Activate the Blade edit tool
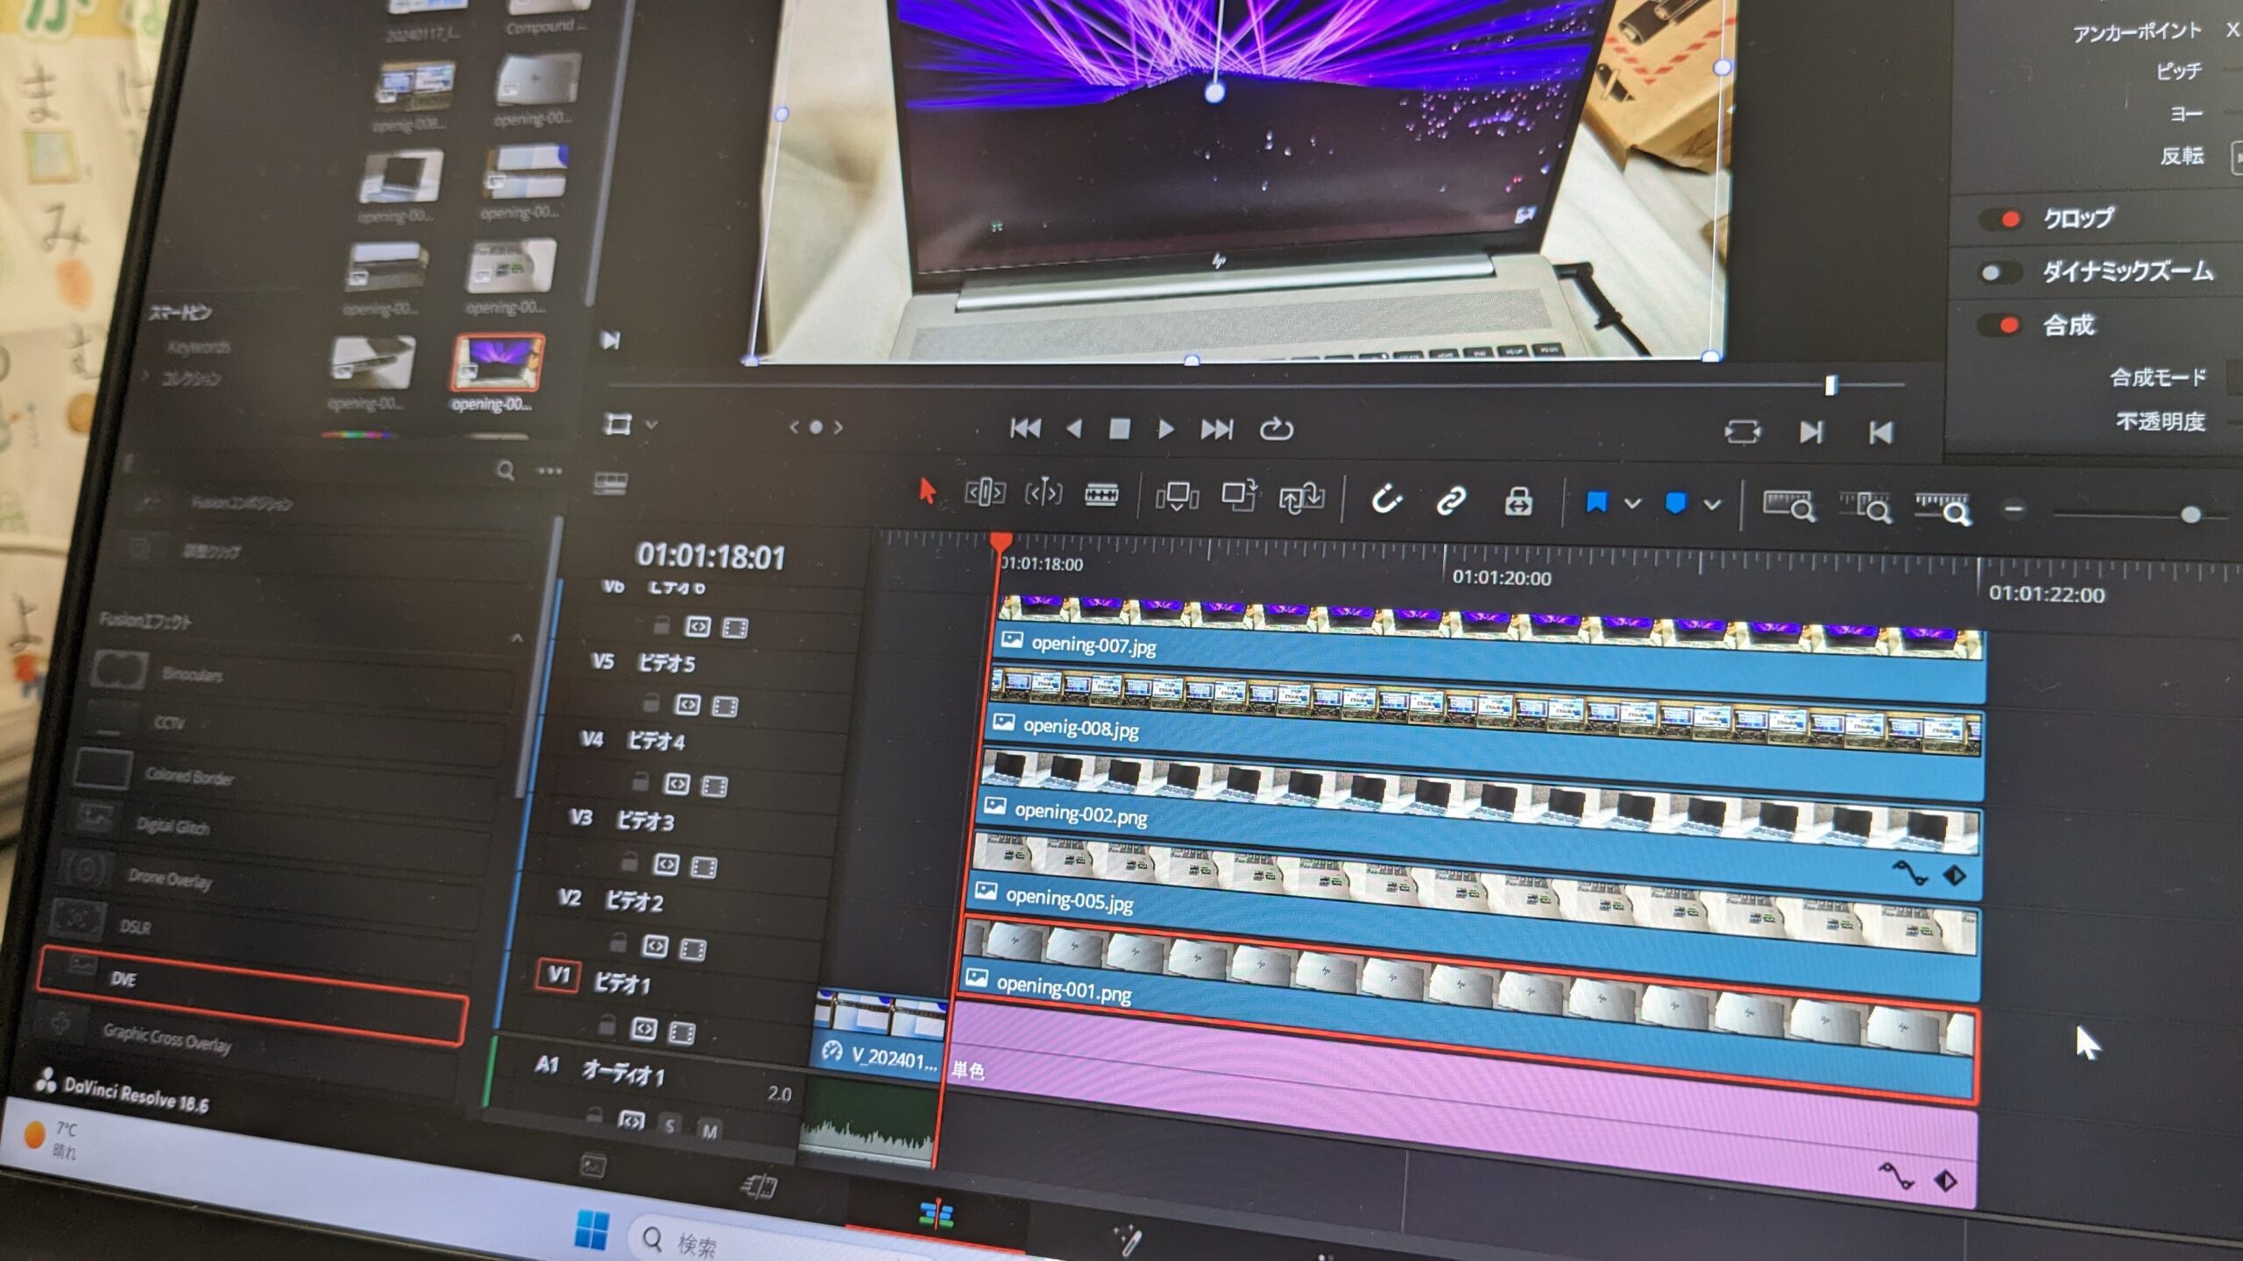This screenshot has height=1261, width=2243. click(1101, 496)
